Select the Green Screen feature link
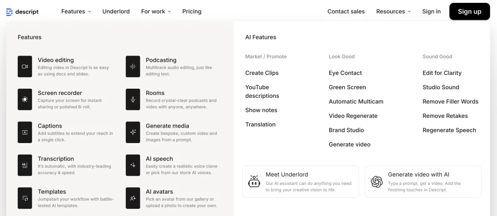This screenshot has width=497, height=216. pos(347,87)
